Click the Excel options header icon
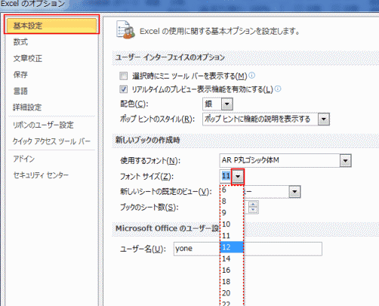 pos(125,30)
